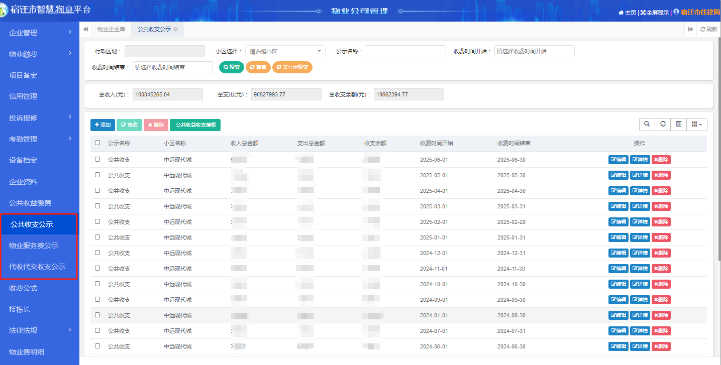Open 代收代交收支公示 in the sidebar

click(x=40, y=267)
